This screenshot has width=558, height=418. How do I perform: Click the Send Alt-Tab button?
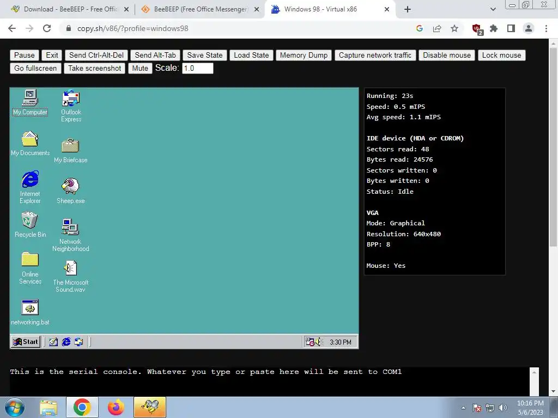tap(155, 55)
